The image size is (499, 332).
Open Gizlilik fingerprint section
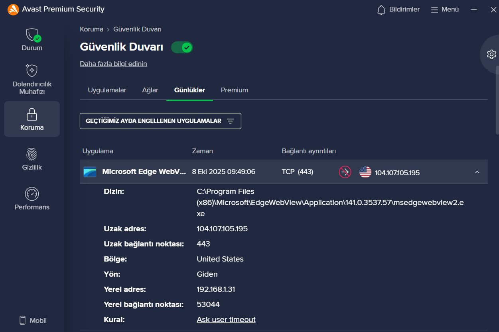pos(32,154)
